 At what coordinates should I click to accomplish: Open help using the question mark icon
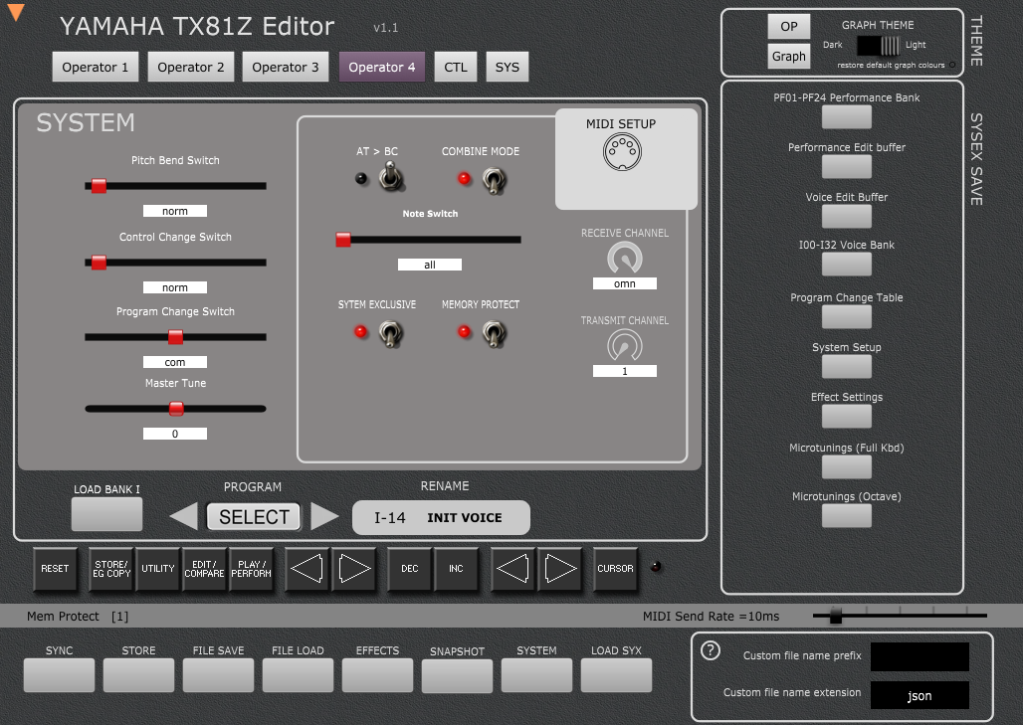710,651
